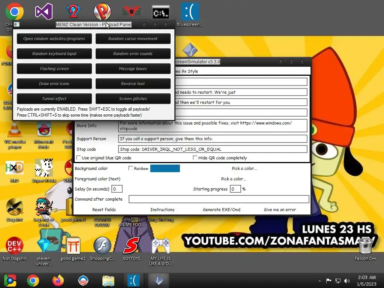384x288 pixels.
Task: Open Not Dogshit Dev-C++ icon
Action: coord(15,249)
